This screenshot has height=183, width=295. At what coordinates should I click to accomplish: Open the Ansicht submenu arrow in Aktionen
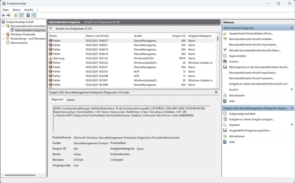coord(292,89)
